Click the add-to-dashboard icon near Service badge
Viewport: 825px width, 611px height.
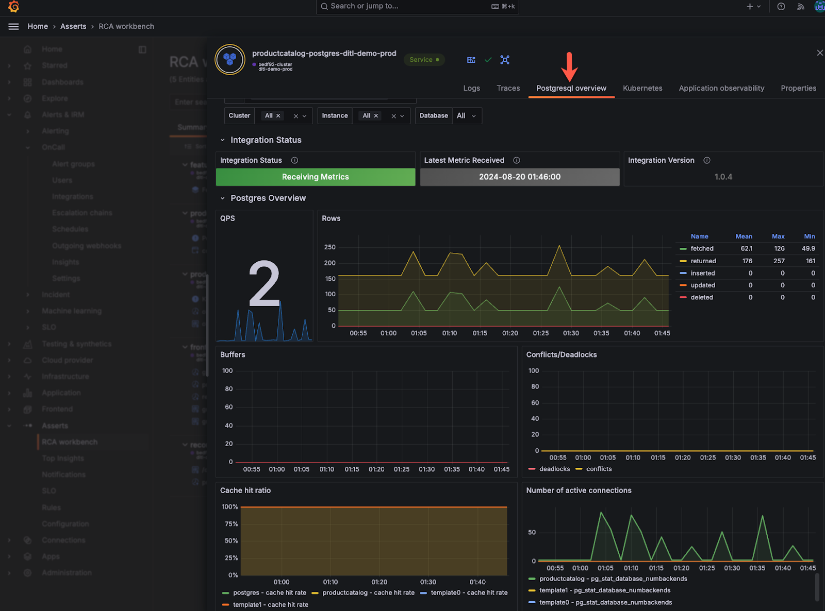[471, 60]
